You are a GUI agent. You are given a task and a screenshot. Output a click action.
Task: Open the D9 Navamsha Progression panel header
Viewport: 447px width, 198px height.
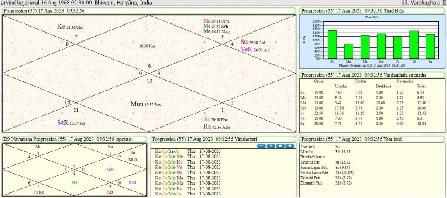75,139
